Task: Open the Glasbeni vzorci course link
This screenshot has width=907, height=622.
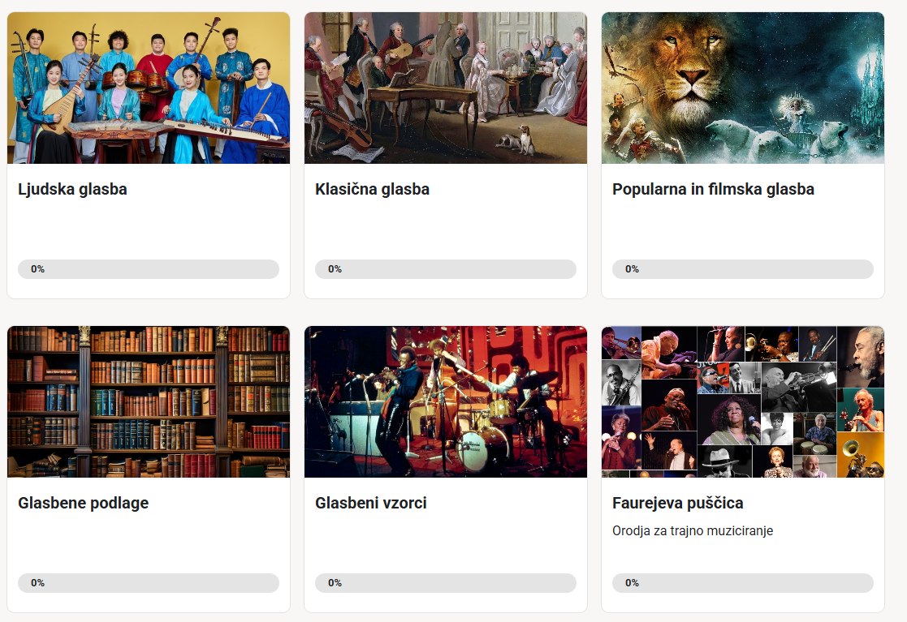Action: point(370,504)
